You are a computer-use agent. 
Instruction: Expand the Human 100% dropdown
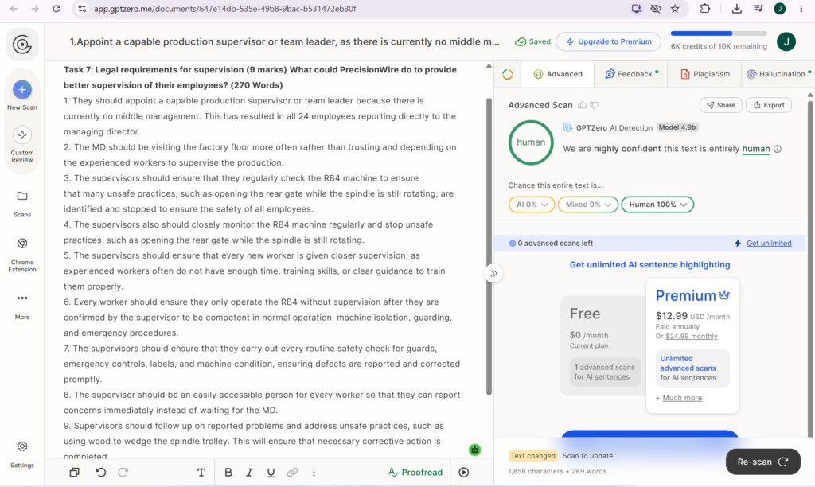pyautogui.click(x=657, y=205)
